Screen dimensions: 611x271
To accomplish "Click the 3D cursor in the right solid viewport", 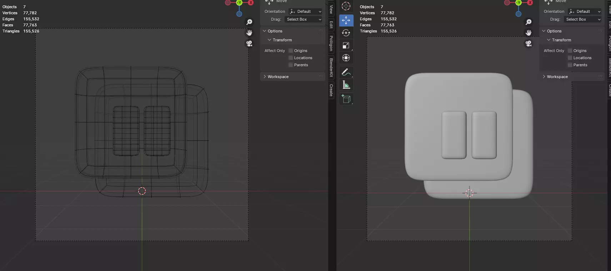I will click(469, 193).
